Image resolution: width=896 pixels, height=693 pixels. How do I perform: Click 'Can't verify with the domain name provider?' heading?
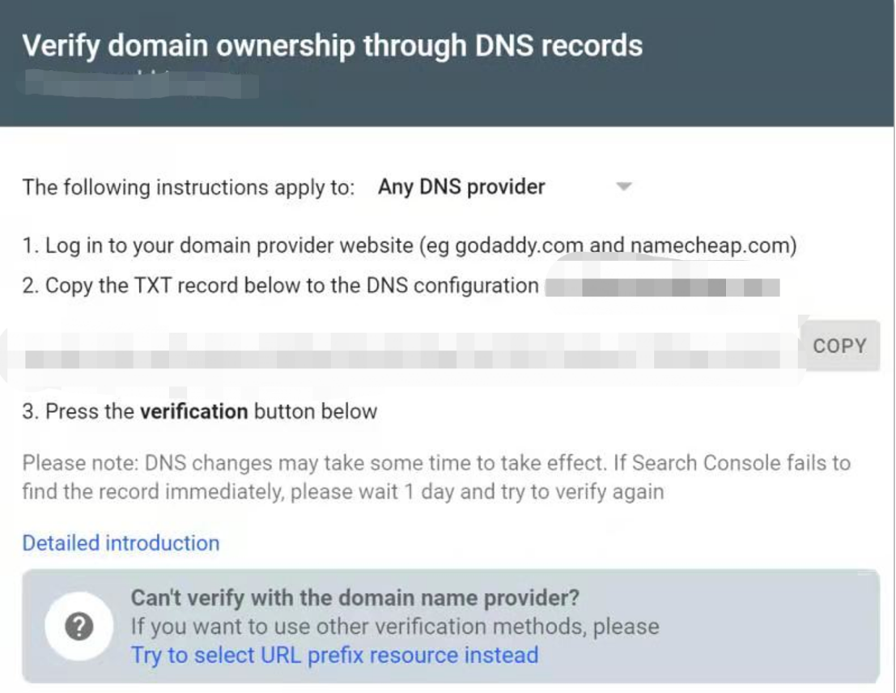[x=355, y=598]
